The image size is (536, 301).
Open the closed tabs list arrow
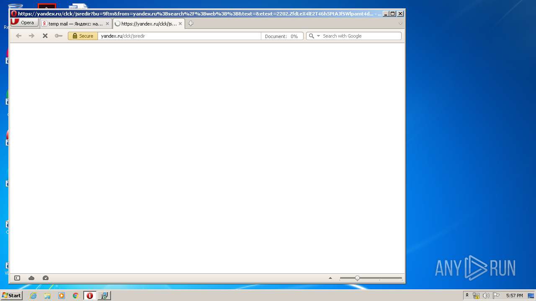(400, 23)
